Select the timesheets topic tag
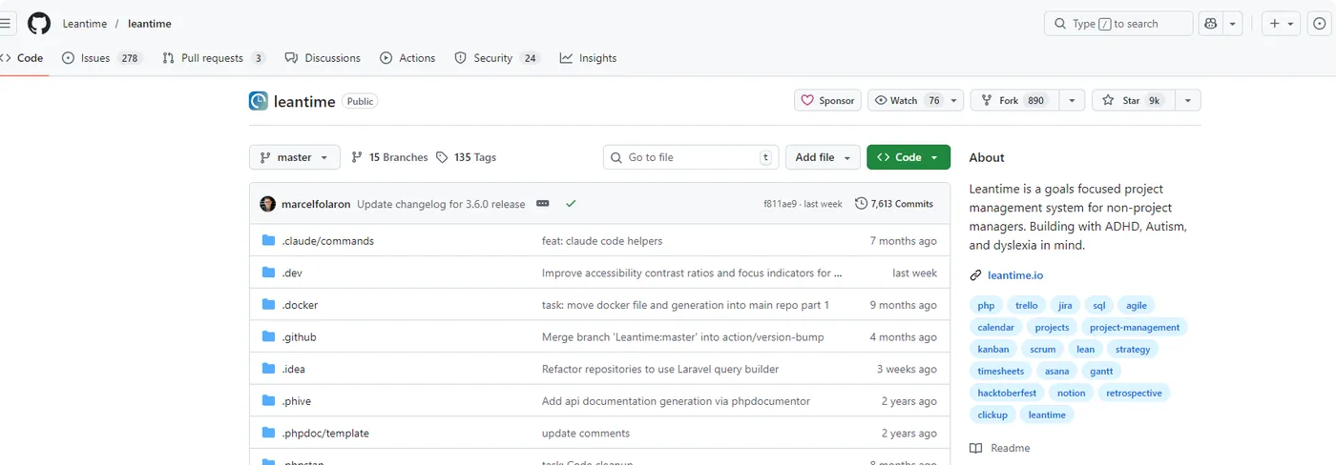The width and height of the screenshot is (1336, 465). 1000,372
